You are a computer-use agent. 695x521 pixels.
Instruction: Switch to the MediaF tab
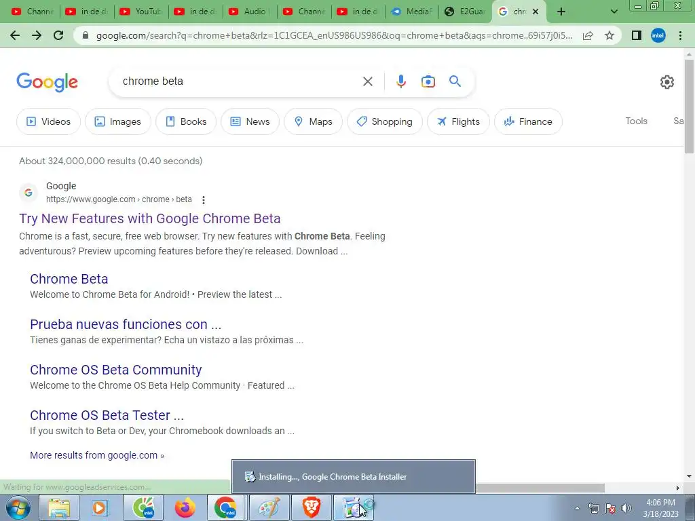coord(412,12)
